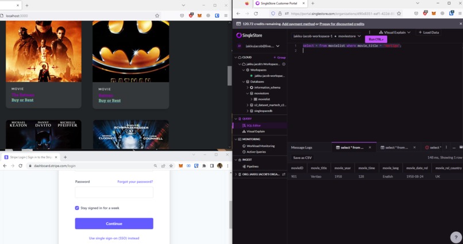Open the jakkujacob@live account dropdown
The width and height of the screenshot is (463, 244).
click(x=262, y=46)
